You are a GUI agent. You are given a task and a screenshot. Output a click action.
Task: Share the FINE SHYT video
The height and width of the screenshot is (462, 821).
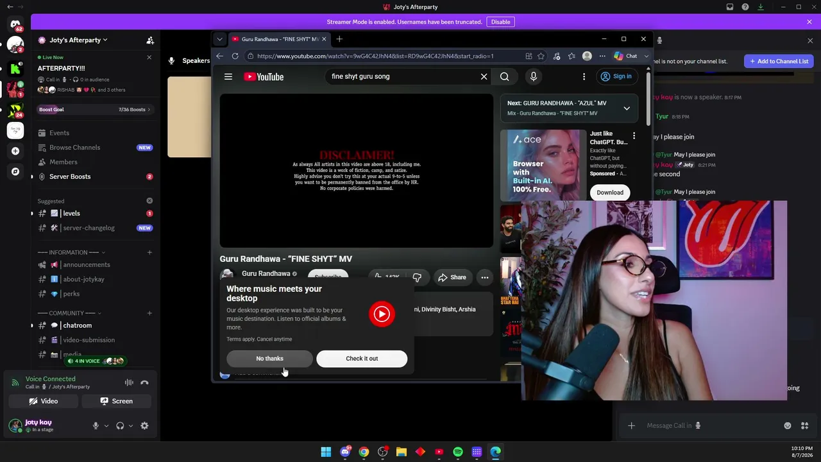pyautogui.click(x=452, y=277)
